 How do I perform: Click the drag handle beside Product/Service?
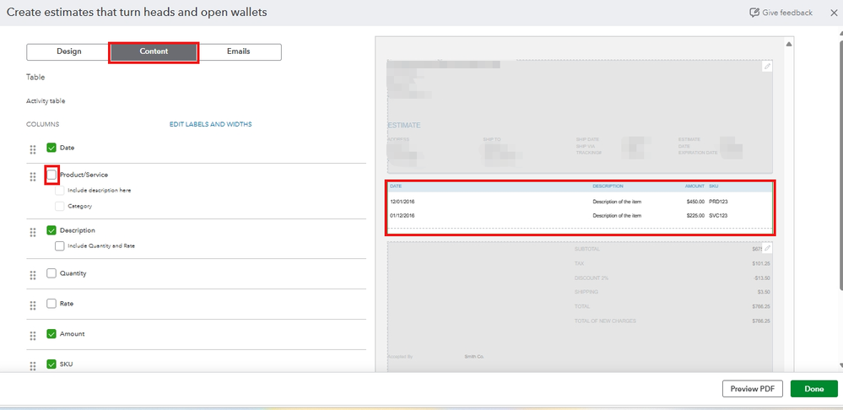pos(33,176)
